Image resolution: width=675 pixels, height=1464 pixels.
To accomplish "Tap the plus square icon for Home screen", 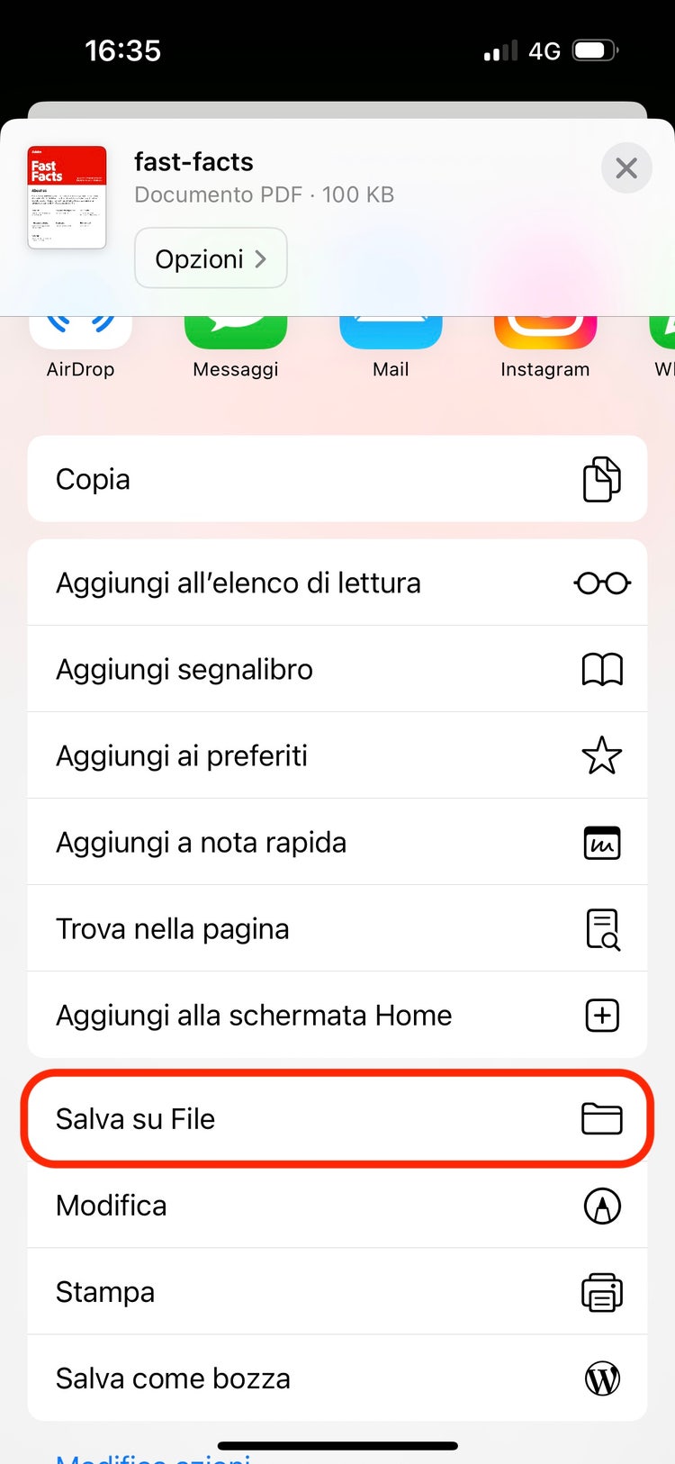I will 602,1016.
